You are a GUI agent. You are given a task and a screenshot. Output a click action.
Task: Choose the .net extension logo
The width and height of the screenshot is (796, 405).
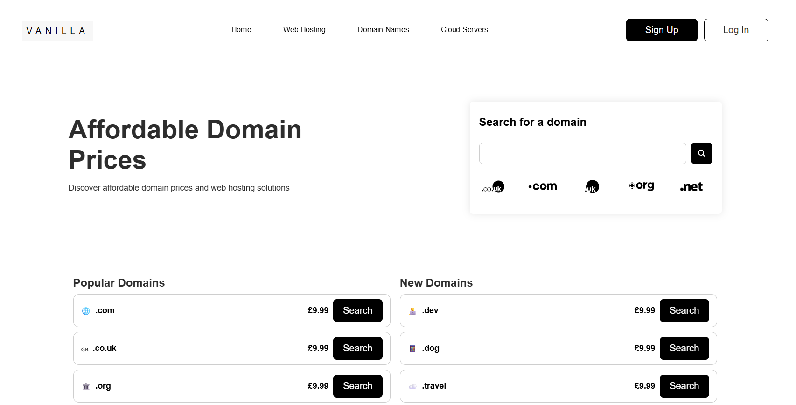(691, 187)
